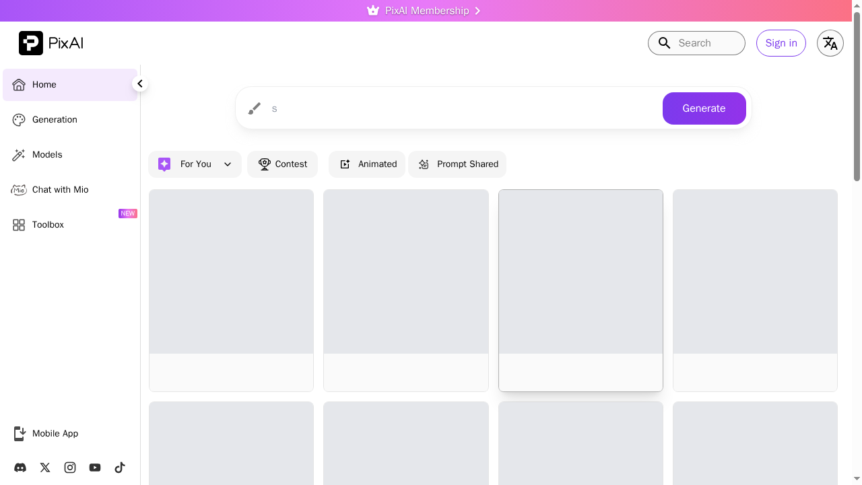Click the Sign in button
This screenshot has height=485, width=862.
click(x=781, y=43)
